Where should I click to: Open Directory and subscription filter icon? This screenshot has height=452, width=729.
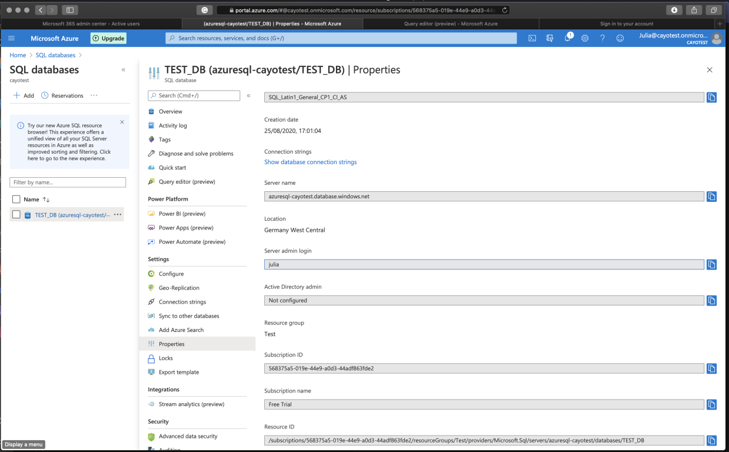click(550, 38)
